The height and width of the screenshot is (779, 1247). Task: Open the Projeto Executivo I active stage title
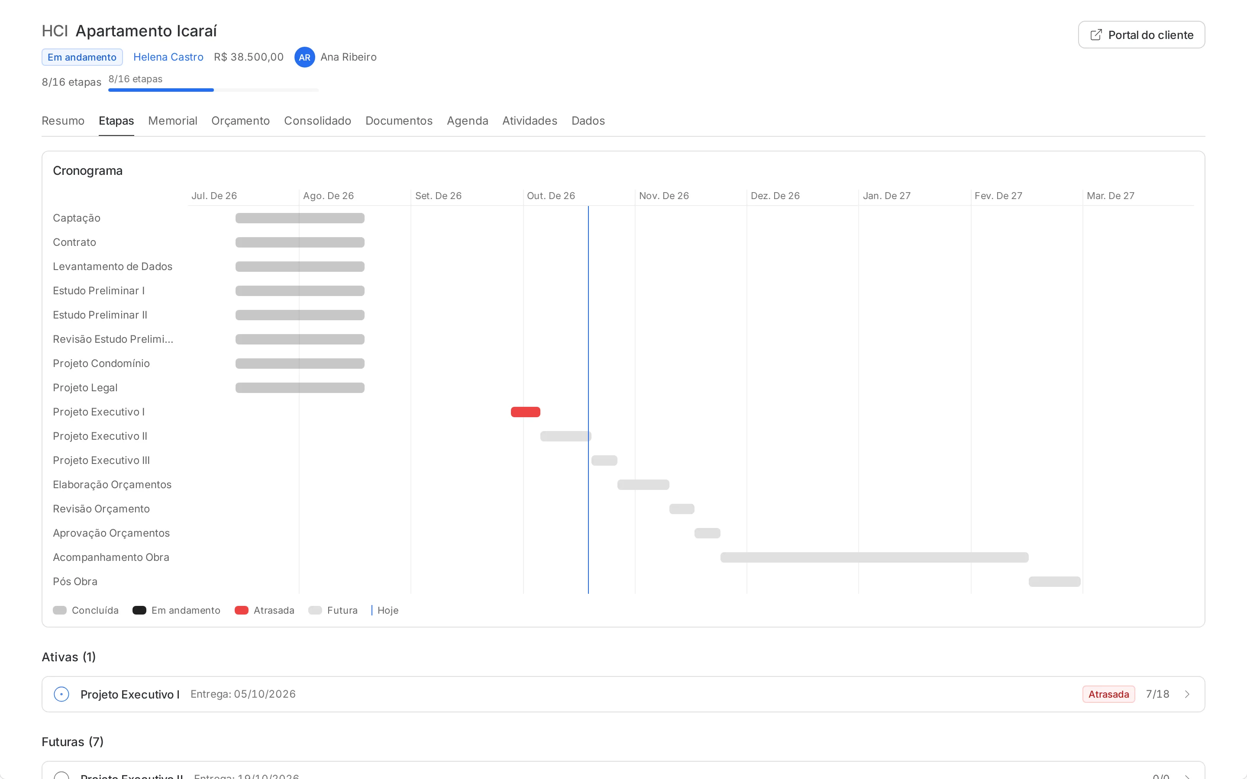pyautogui.click(x=130, y=694)
